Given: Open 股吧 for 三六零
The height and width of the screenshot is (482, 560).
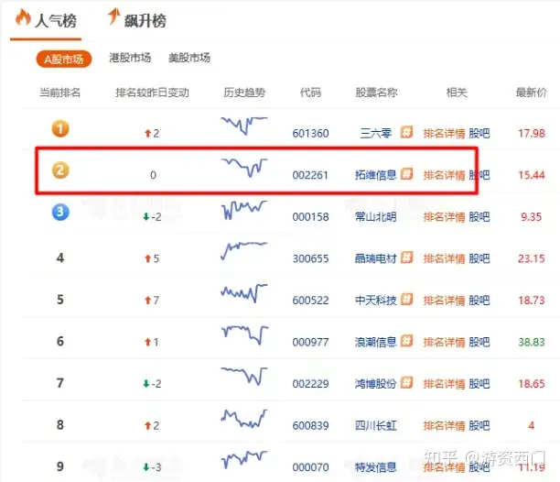Looking at the screenshot, I should [479, 134].
